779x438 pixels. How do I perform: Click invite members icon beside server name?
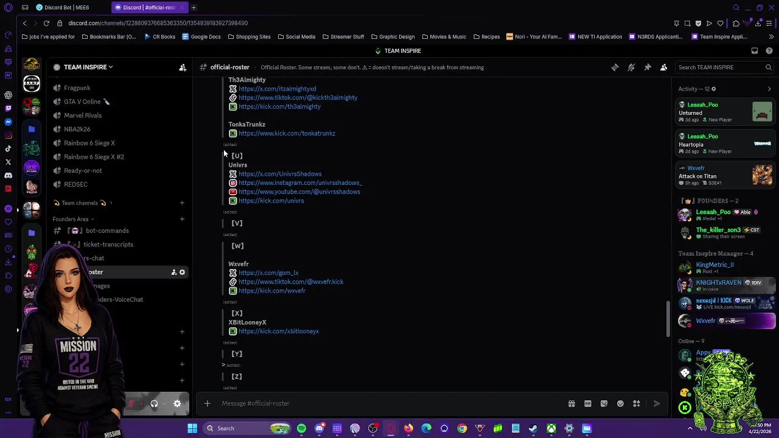coord(183,68)
